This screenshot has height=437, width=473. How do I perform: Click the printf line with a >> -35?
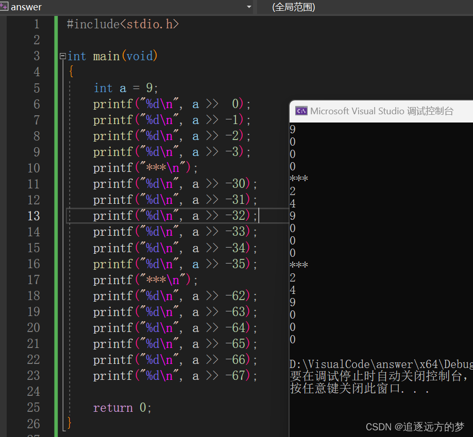tap(175, 264)
